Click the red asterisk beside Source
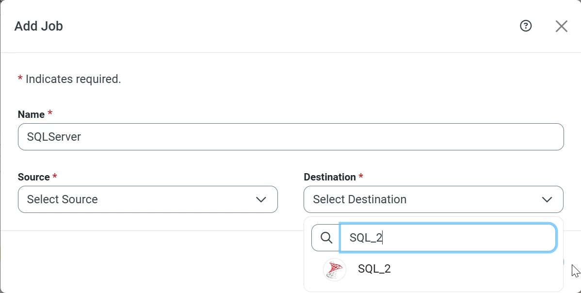This screenshot has height=293, width=581. pyautogui.click(x=55, y=177)
